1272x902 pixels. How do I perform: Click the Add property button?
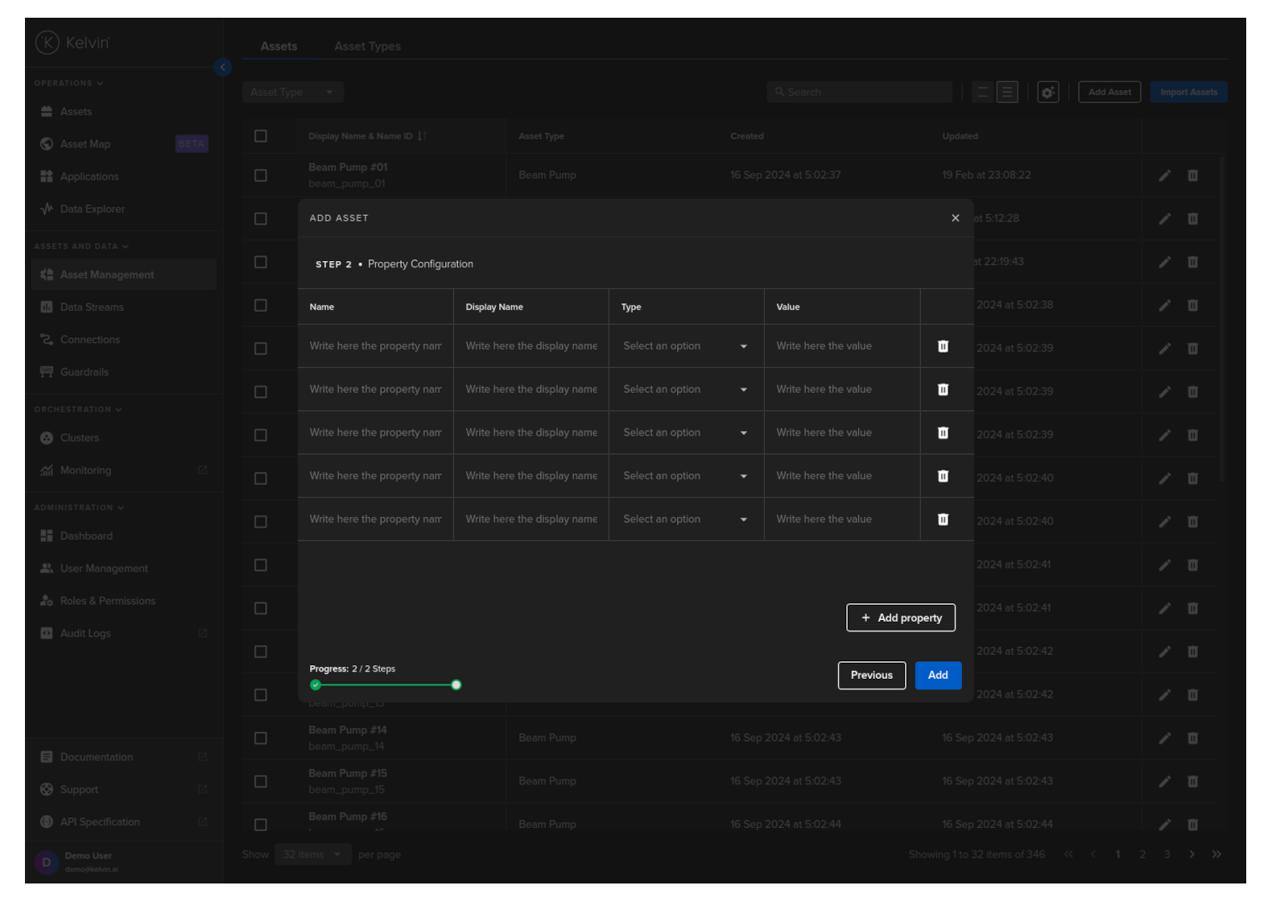(x=900, y=618)
